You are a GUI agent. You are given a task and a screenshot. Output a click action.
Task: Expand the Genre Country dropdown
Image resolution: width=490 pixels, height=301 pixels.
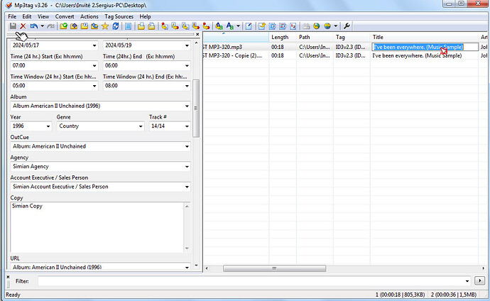tap(141, 126)
